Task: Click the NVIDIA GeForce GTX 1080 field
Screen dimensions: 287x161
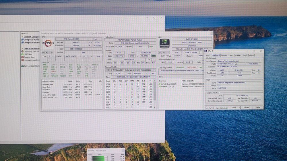Action: (192, 42)
